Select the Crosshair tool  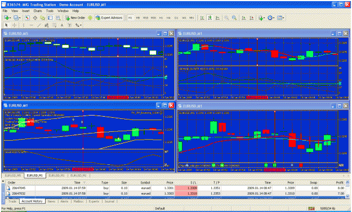click(x=14, y=25)
